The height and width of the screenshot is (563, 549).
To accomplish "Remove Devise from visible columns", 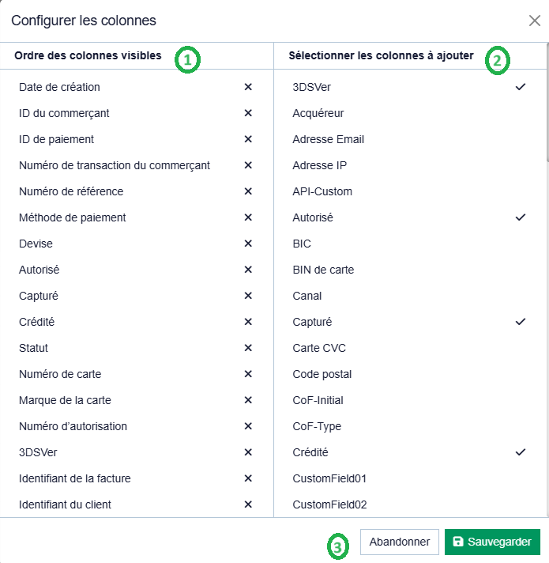I will tap(248, 244).
